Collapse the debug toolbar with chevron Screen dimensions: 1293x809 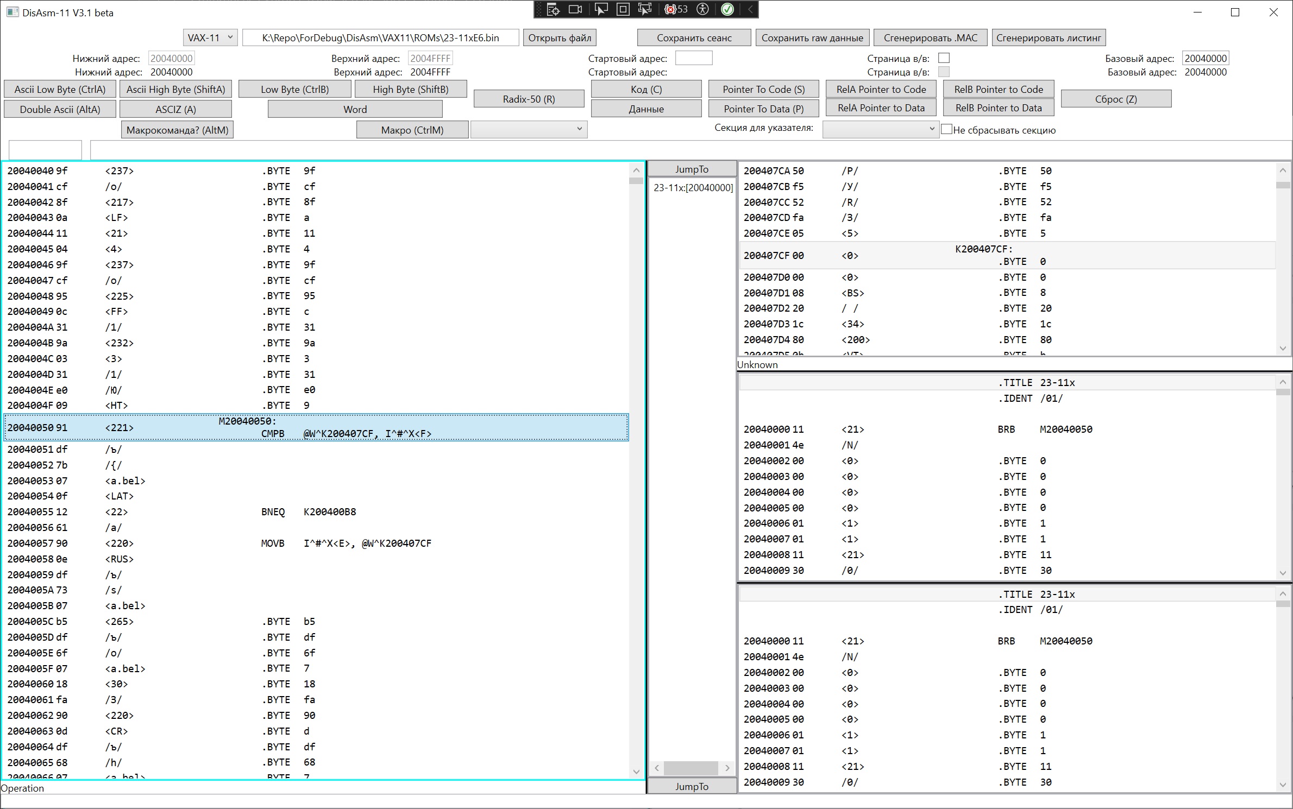point(750,9)
